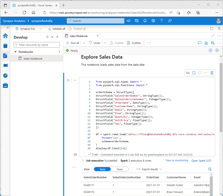The image size is (223, 196).
Task: Click the View in monitoring link
Action: click(177, 160)
